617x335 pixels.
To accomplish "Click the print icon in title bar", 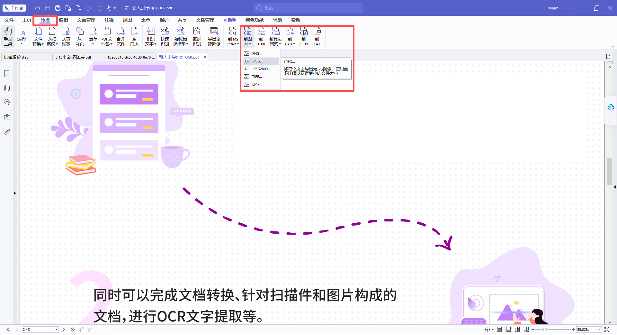I will coord(58,8).
